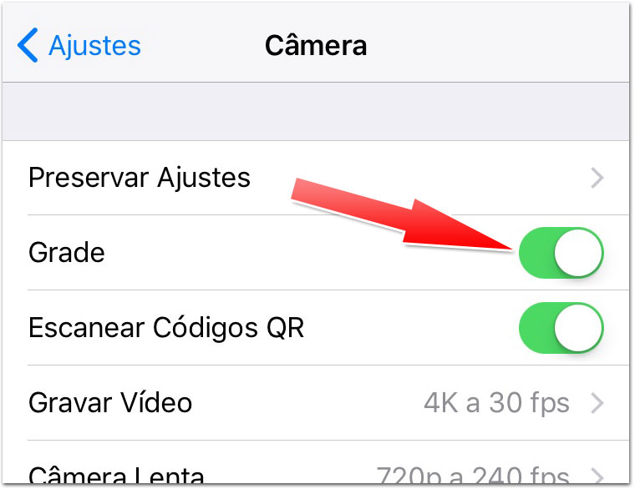The height and width of the screenshot is (489, 635).
Task: Tap the 720p a 240 fps value
Action: pos(473,476)
